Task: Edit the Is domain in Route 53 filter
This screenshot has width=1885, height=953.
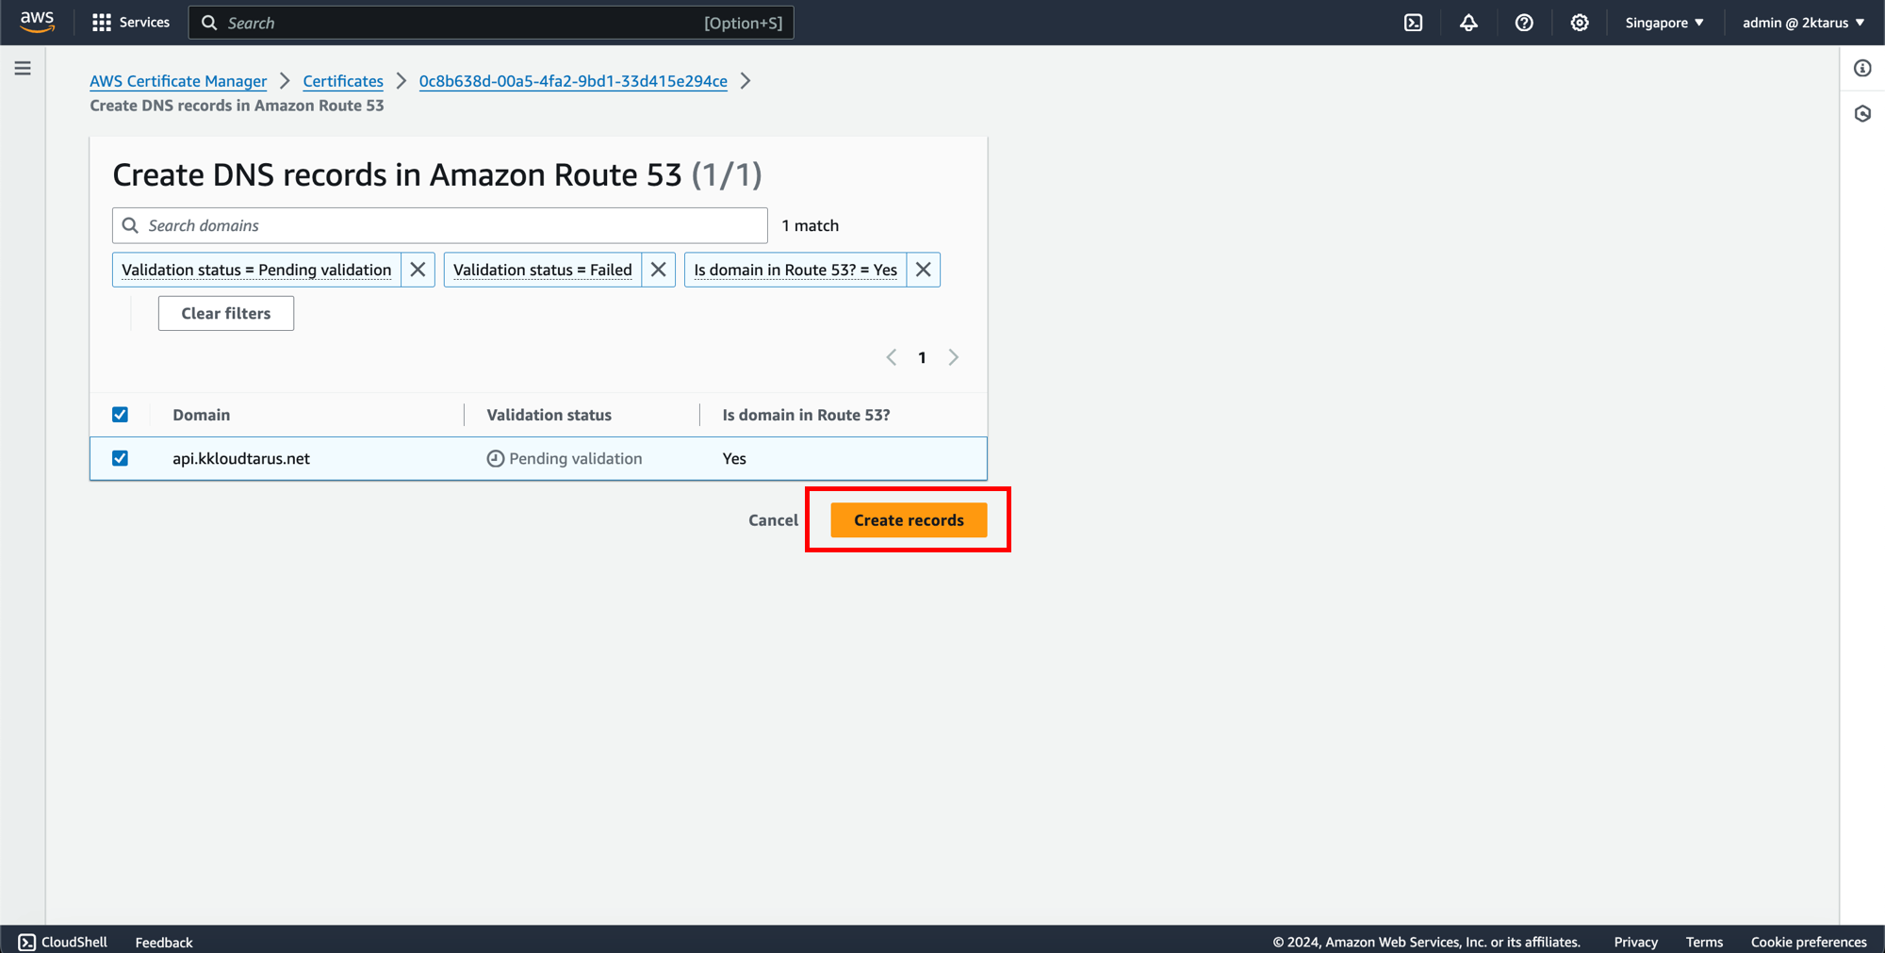Action: pos(795,270)
